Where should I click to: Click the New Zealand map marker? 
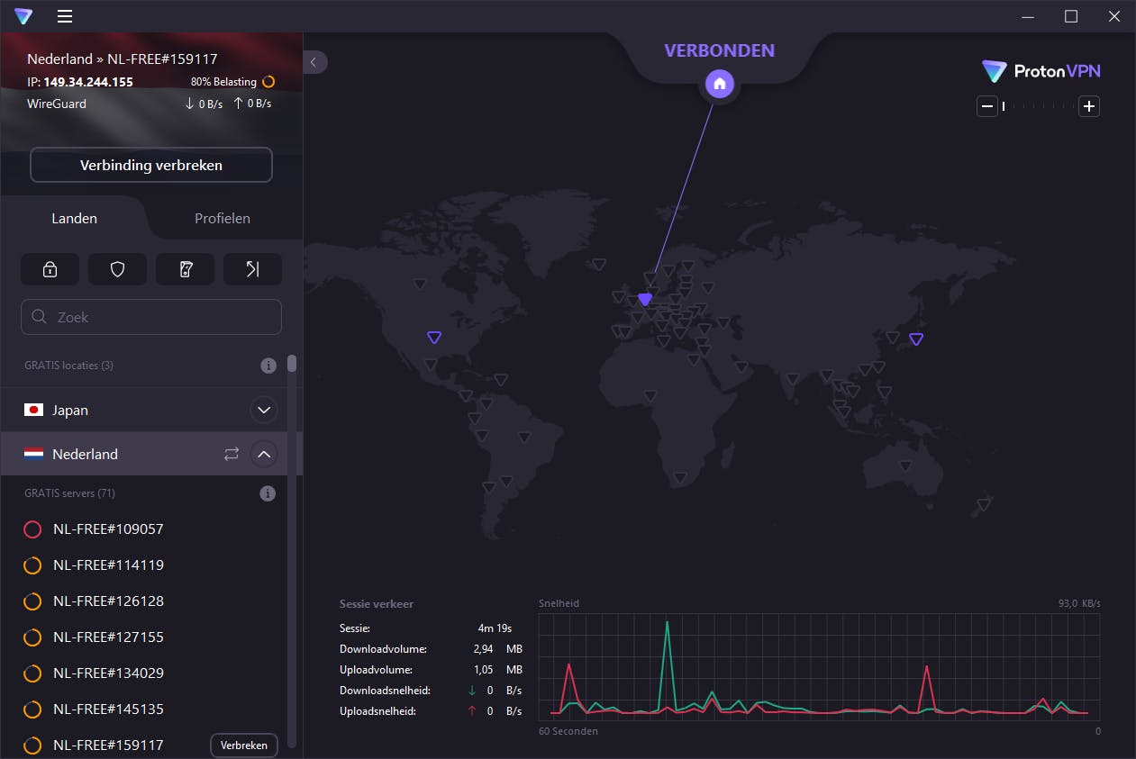click(984, 505)
